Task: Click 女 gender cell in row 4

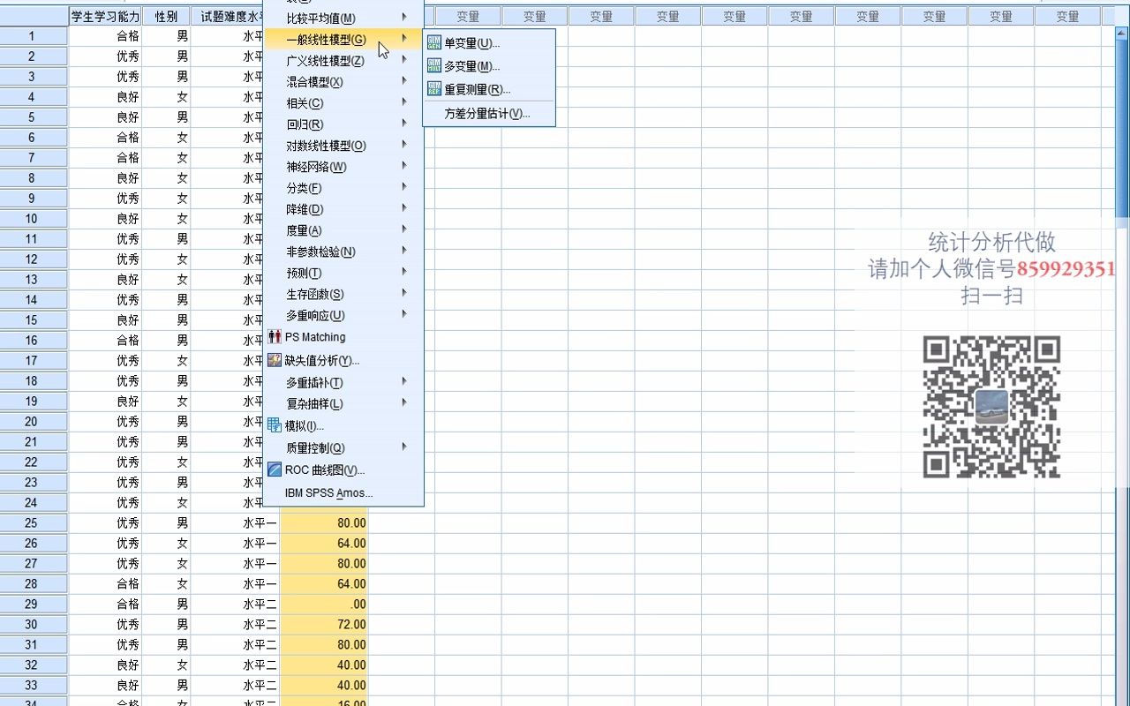Action: [166, 97]
